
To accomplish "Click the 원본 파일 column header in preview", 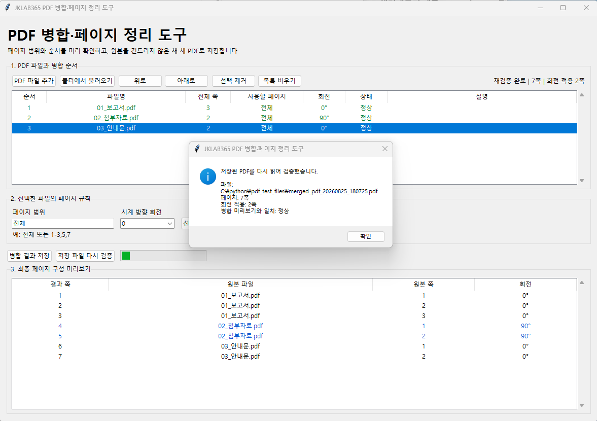I will (240, 285).
